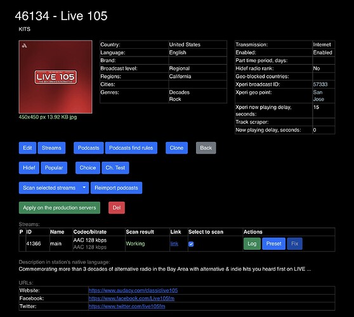Click the 'Internet' transmission value

click(x=322, y=44)
